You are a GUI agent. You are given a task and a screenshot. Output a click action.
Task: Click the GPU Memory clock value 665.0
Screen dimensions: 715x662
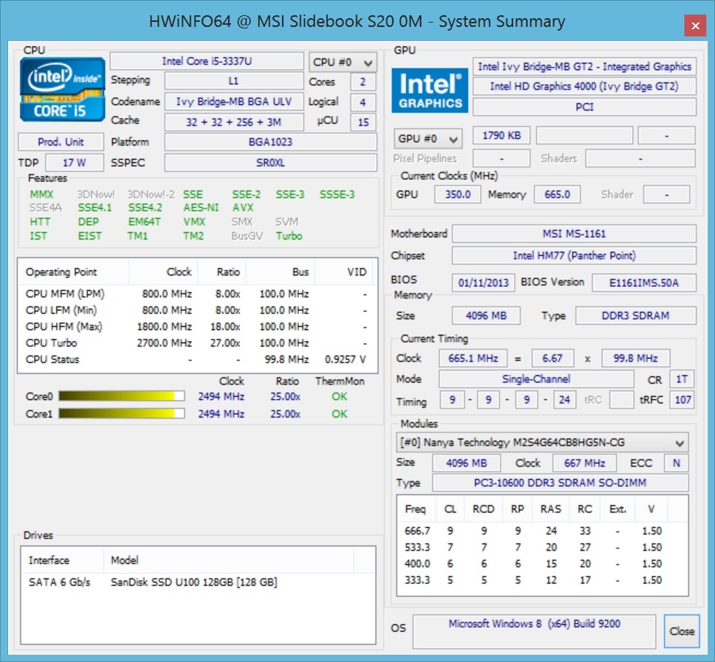558,194
